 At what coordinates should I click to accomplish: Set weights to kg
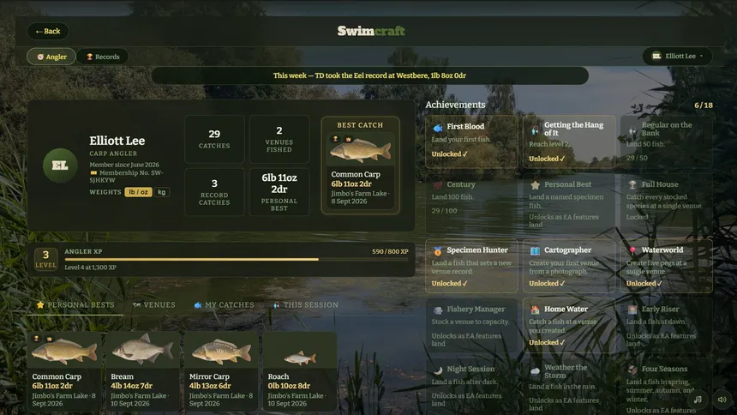click(162, 192)
